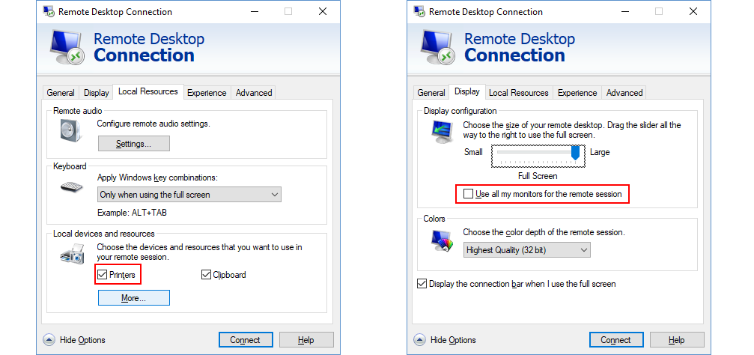Image resolution: width=754 pixels, height=355 pixels.
Task: Open Display tab in left window
Action: click(96, 93)
